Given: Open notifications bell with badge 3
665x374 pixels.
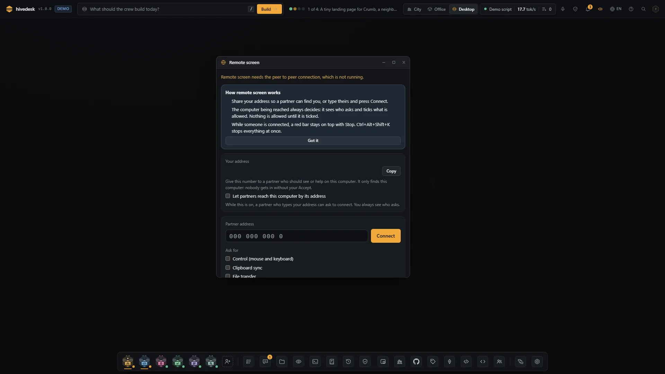Looking at the screenshot, I should click(588, 9).
